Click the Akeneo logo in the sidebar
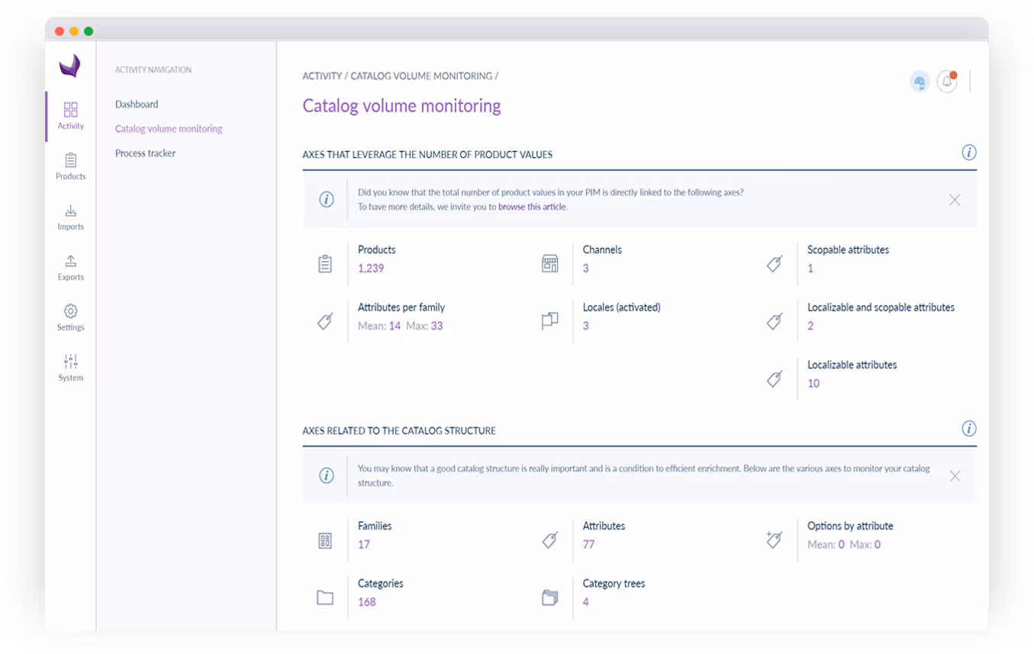The image size is (1034, 654). tap(70, 66)
